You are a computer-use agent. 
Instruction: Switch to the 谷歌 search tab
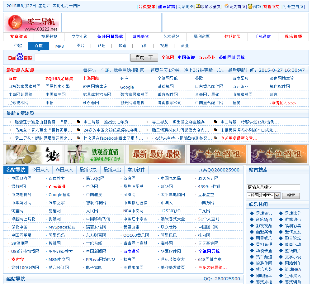[18, 46]
